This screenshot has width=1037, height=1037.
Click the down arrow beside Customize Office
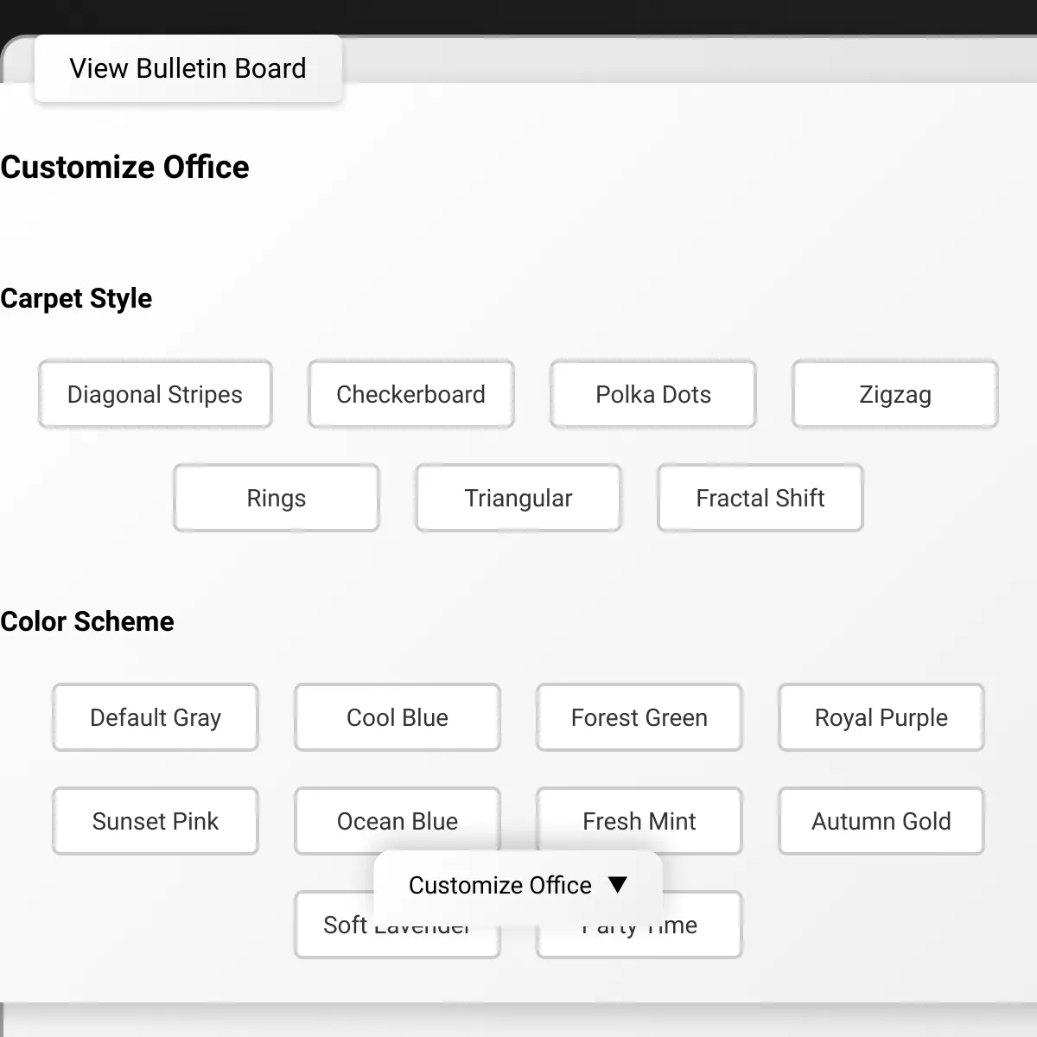coord(617,885)
